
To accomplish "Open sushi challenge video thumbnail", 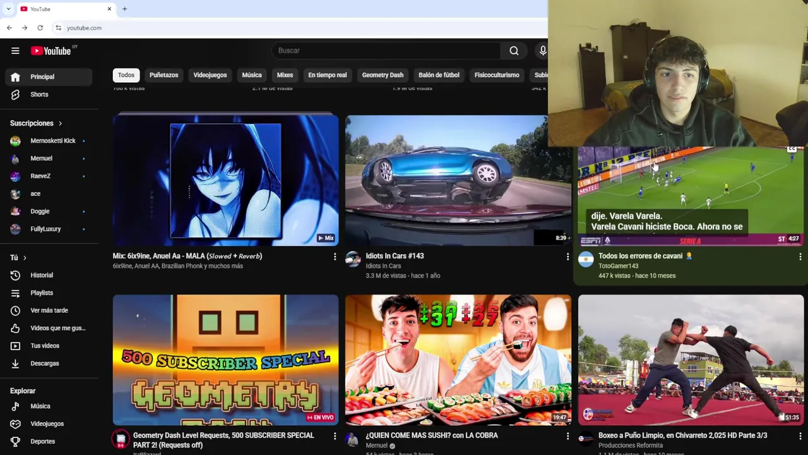I will click(458, 360).
